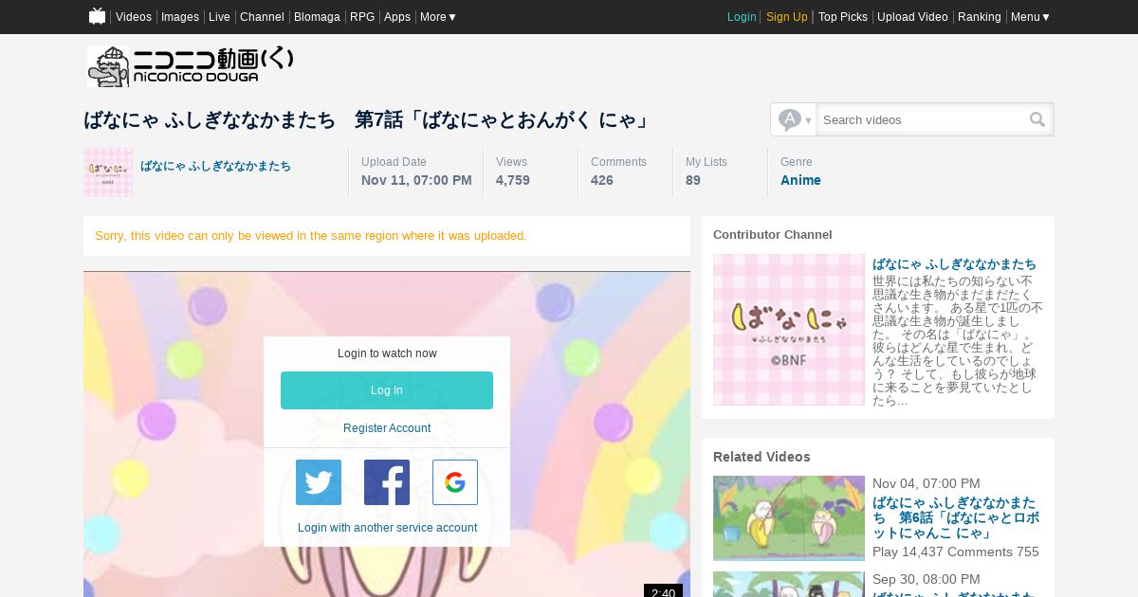The width and height of the screenshot is (1138, 597).
Task: Open the Ranking page
Action: (980, 17)
